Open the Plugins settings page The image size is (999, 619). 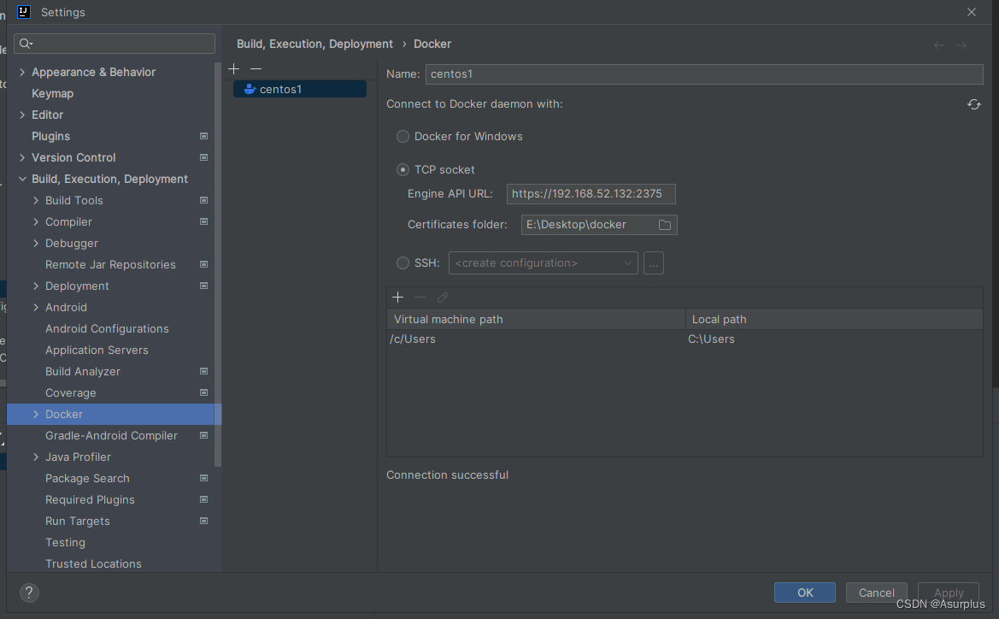point(50,137)
